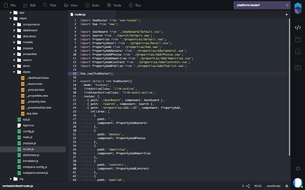Click the home icon in right sidebar
Viewport: 305px width, 190px height.
tap(298, 51)
